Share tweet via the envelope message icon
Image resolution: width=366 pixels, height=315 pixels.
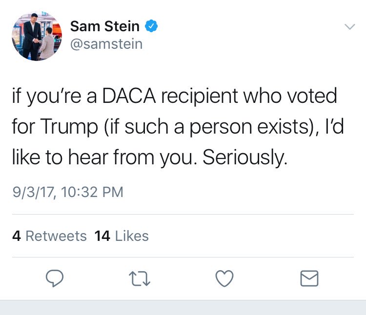tap(309, 278)
